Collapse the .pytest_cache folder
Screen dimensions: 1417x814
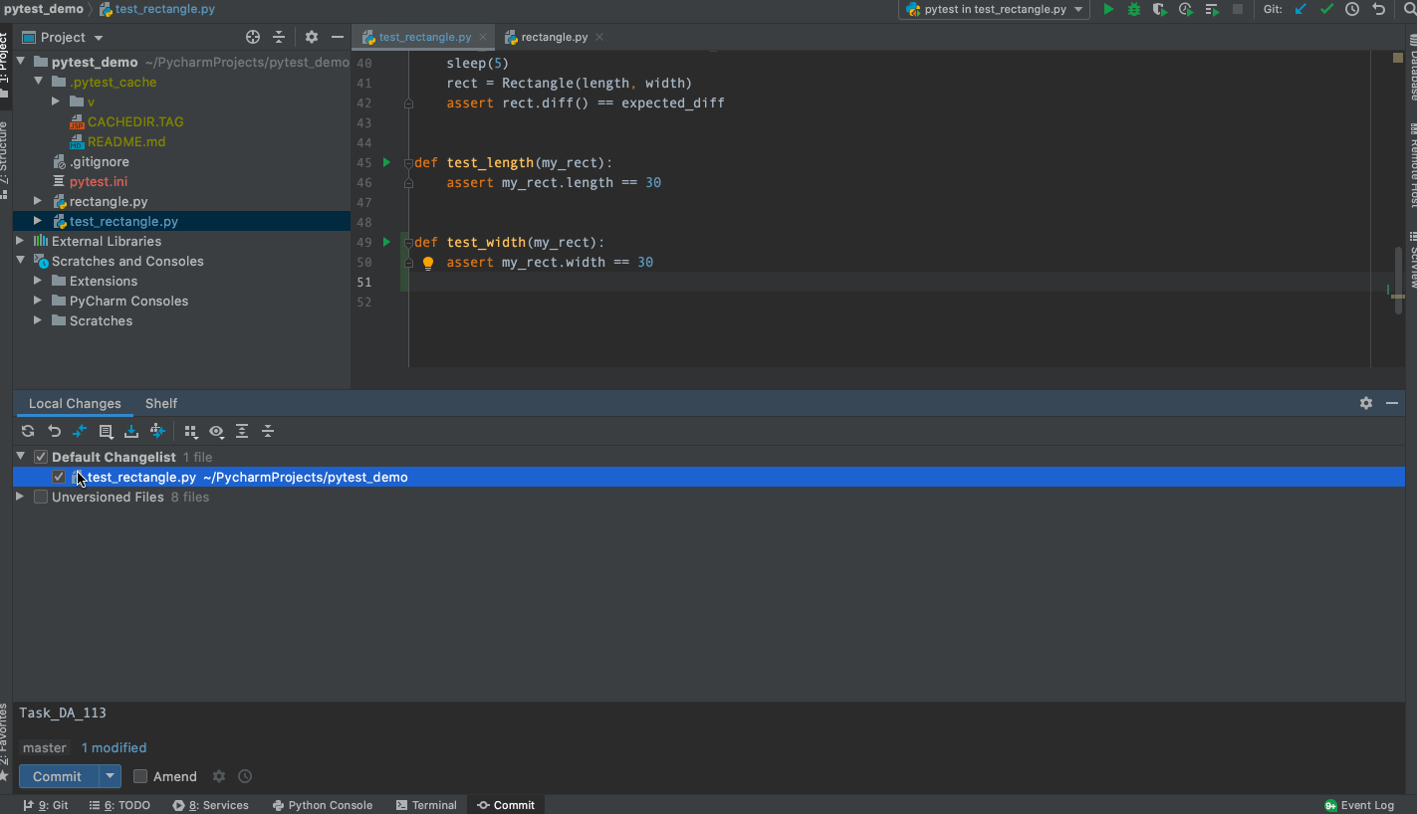point(38,82)
